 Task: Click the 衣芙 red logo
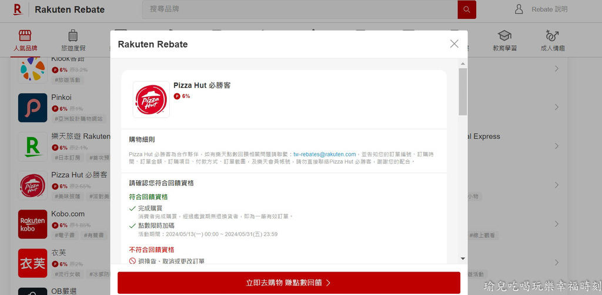(x=33, y=263)
